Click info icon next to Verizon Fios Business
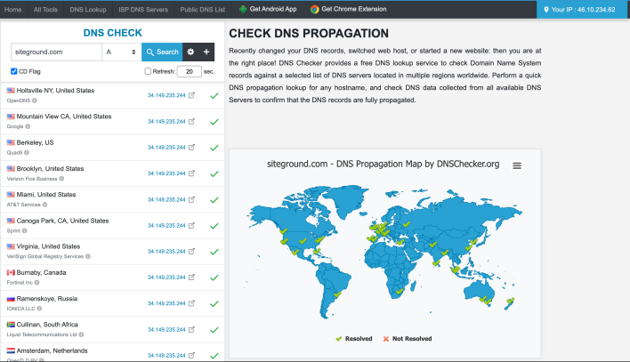630x362 pixels. (61, 179)
